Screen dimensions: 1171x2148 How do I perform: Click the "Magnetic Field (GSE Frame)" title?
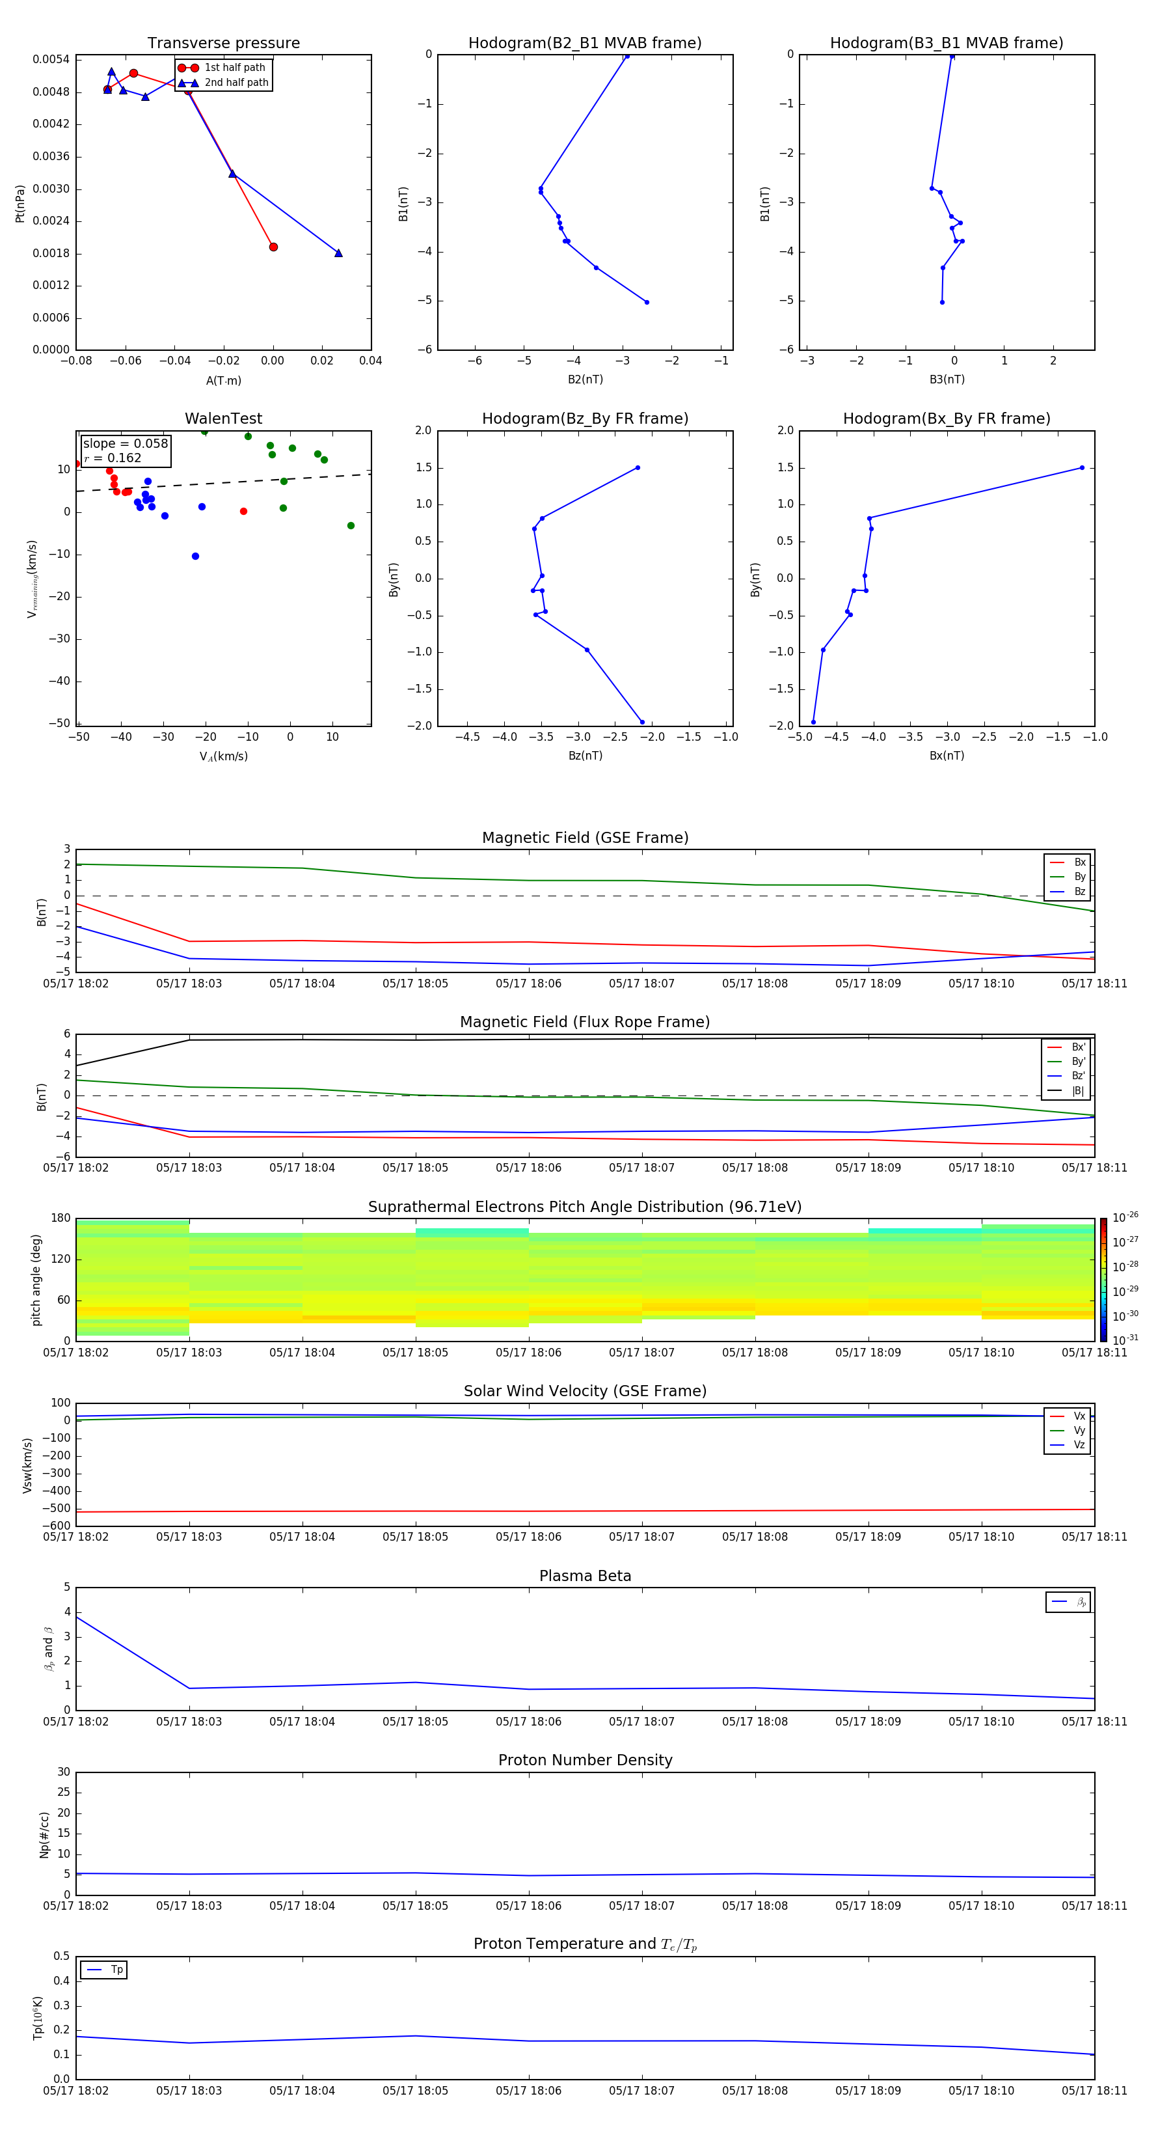[x=585, y=838]
